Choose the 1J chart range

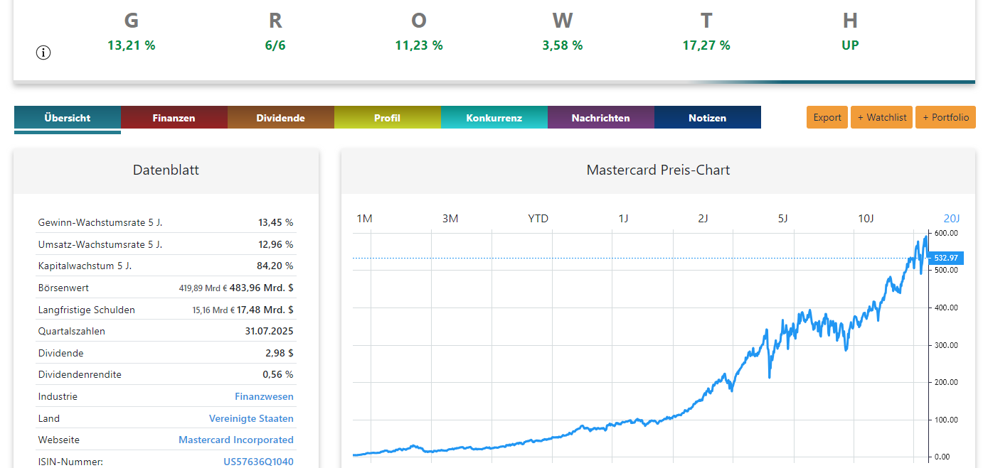(x=624, y=219)
